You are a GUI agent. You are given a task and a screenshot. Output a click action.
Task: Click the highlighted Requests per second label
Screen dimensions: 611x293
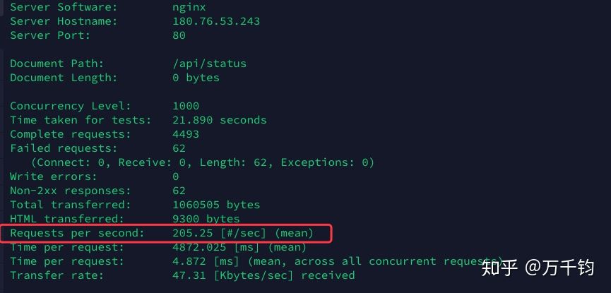77,233
